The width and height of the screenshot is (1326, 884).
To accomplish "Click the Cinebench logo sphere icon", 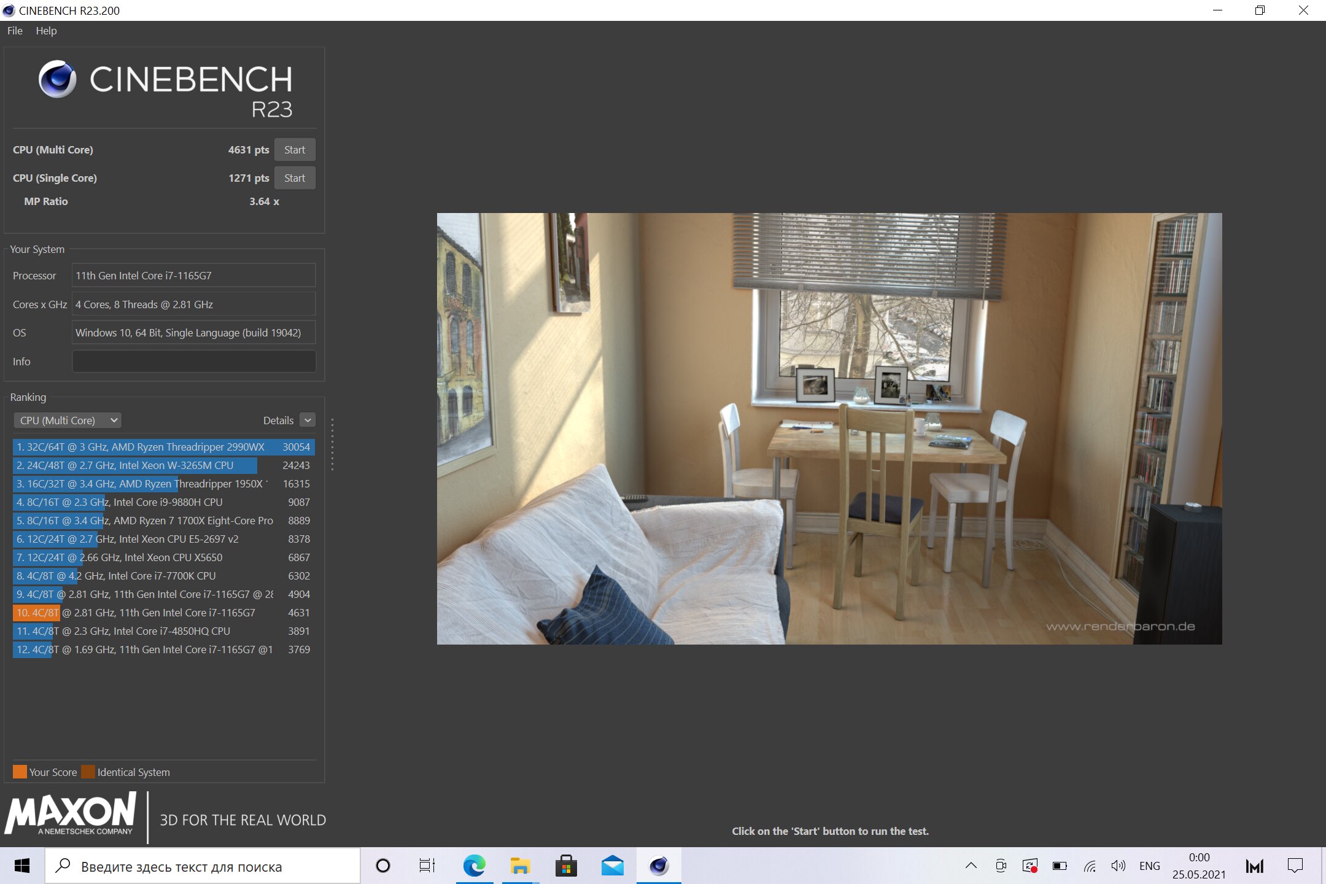I will 57,79.
